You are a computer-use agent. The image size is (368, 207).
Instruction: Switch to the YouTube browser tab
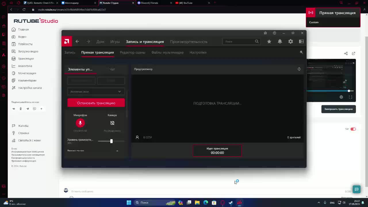coord(193,3)
